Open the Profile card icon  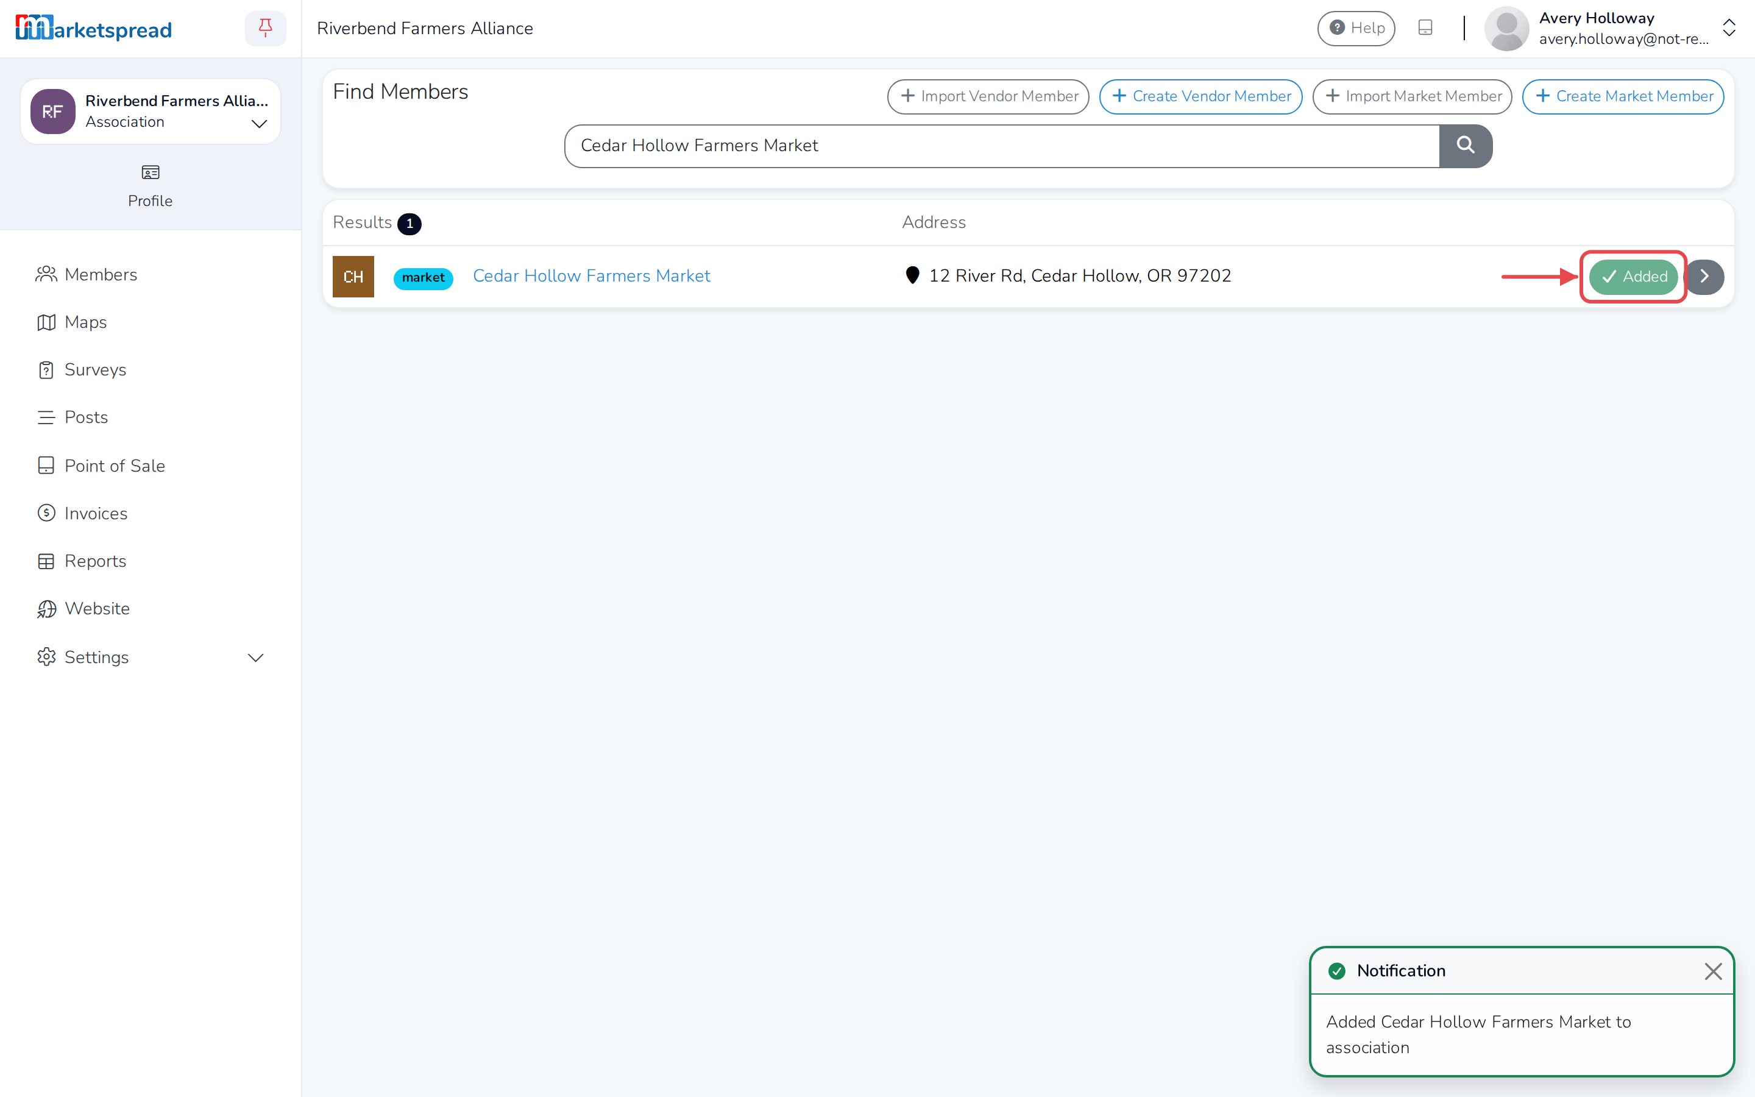tap(150, 172)
